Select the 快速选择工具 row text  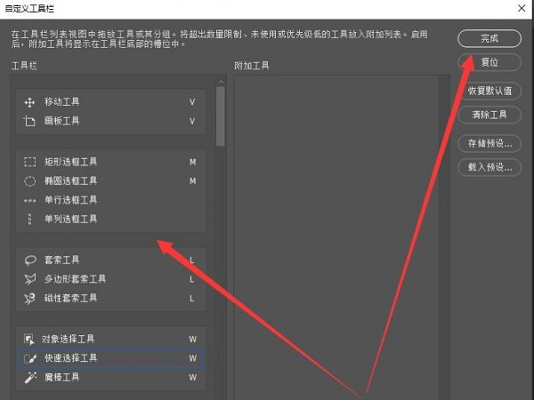[x=71, y=358]
